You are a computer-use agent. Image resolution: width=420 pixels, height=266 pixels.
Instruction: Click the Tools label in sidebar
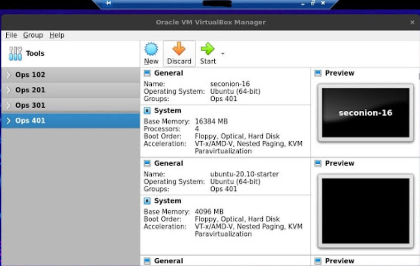pyautogui.click(x=35, y=53)
